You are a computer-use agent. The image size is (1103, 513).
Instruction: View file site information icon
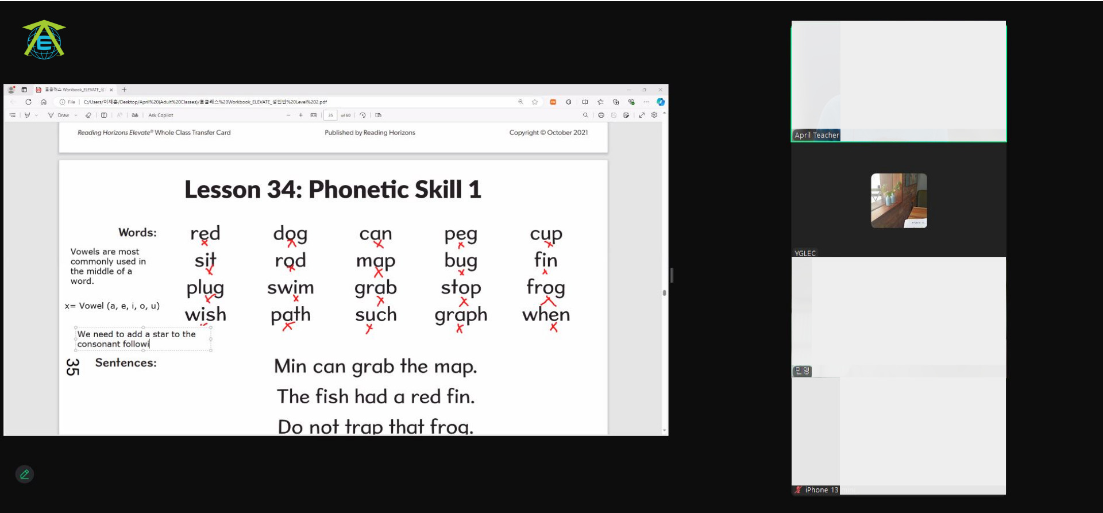click(x=62, y=102)
